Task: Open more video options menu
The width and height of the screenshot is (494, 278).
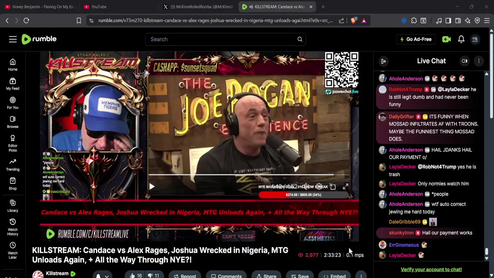Action: (361, 275)
